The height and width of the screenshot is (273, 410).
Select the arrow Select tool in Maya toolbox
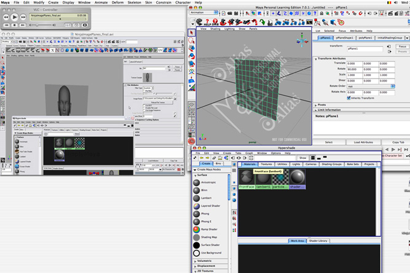(x=191, y=33)
